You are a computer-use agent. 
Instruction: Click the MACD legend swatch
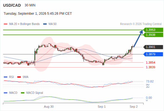pos(6,93)
